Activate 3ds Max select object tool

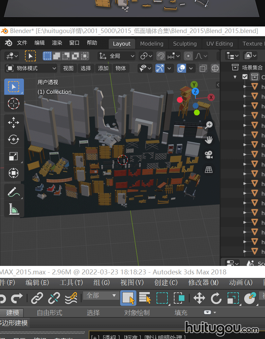tap(128, 298)
